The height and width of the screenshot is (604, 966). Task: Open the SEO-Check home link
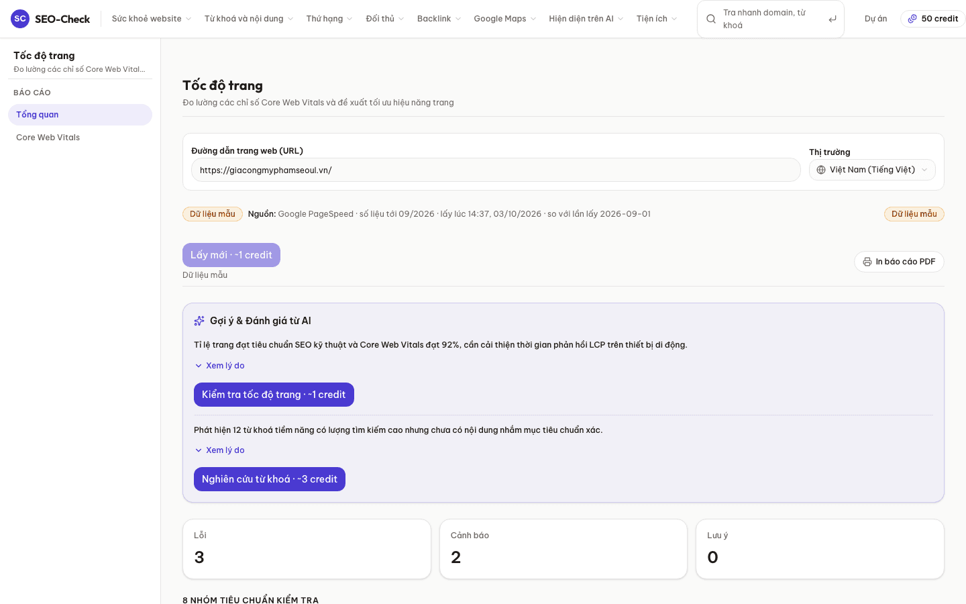click(50, 19)
